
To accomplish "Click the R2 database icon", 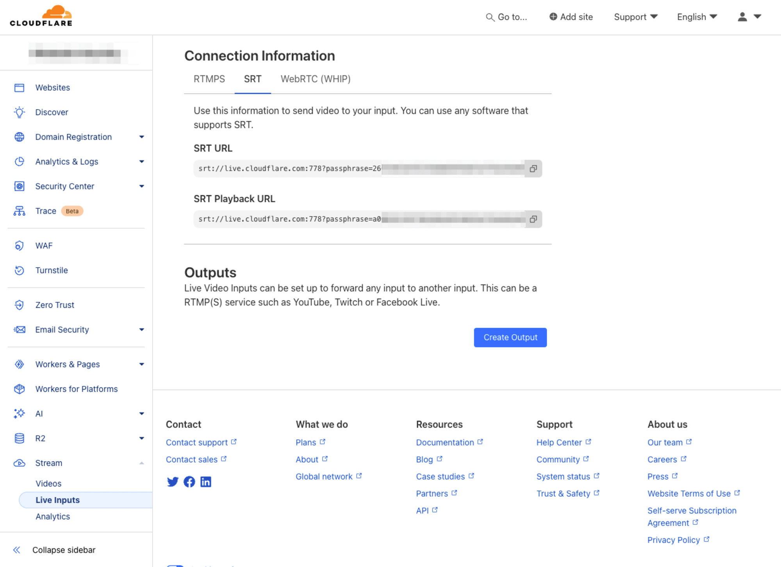I will (x=19, y=438).
